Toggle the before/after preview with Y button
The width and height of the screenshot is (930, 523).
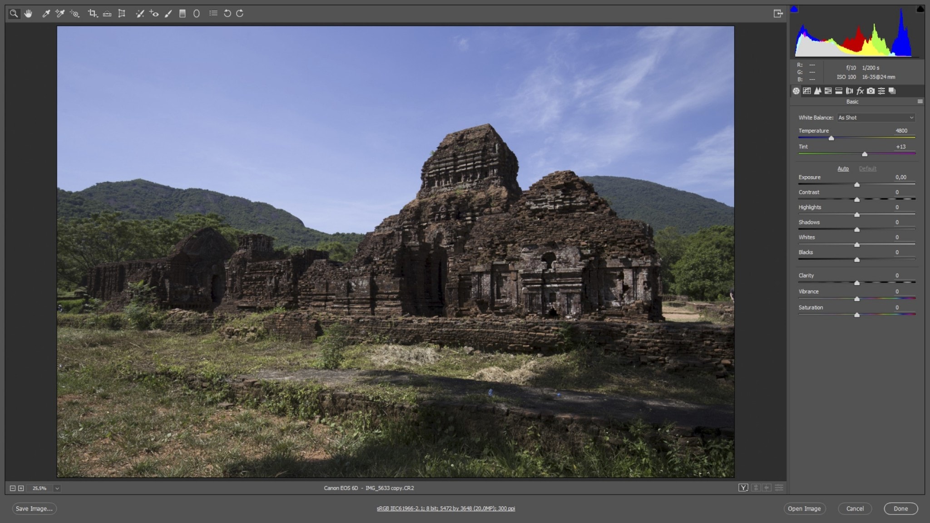[x=744, y=488]
